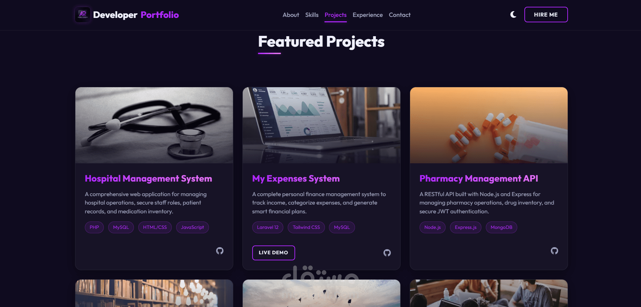Click the Developer Portfolio title text
Screen dimensions: 641x307
click(136, 15)
